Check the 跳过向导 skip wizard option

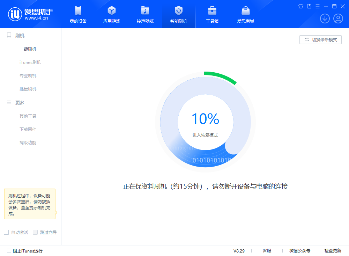point(35,232)
